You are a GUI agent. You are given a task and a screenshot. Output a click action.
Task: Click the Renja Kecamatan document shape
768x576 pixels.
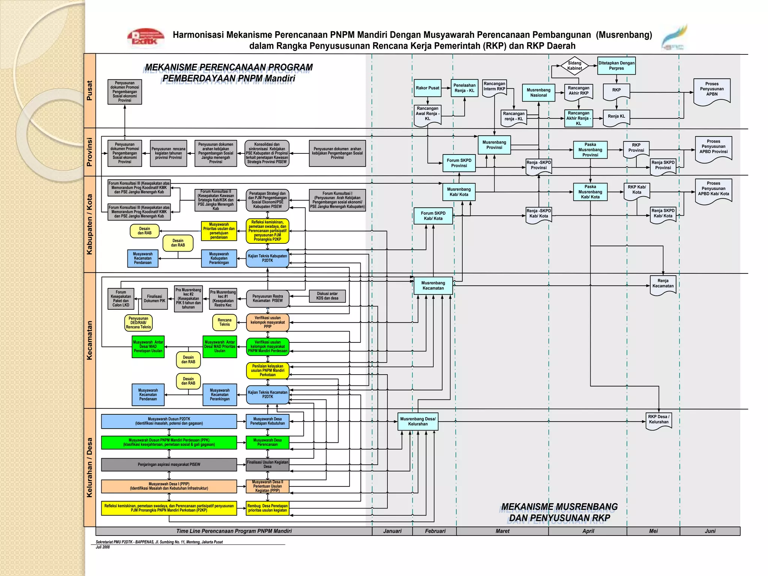(663, 284)
